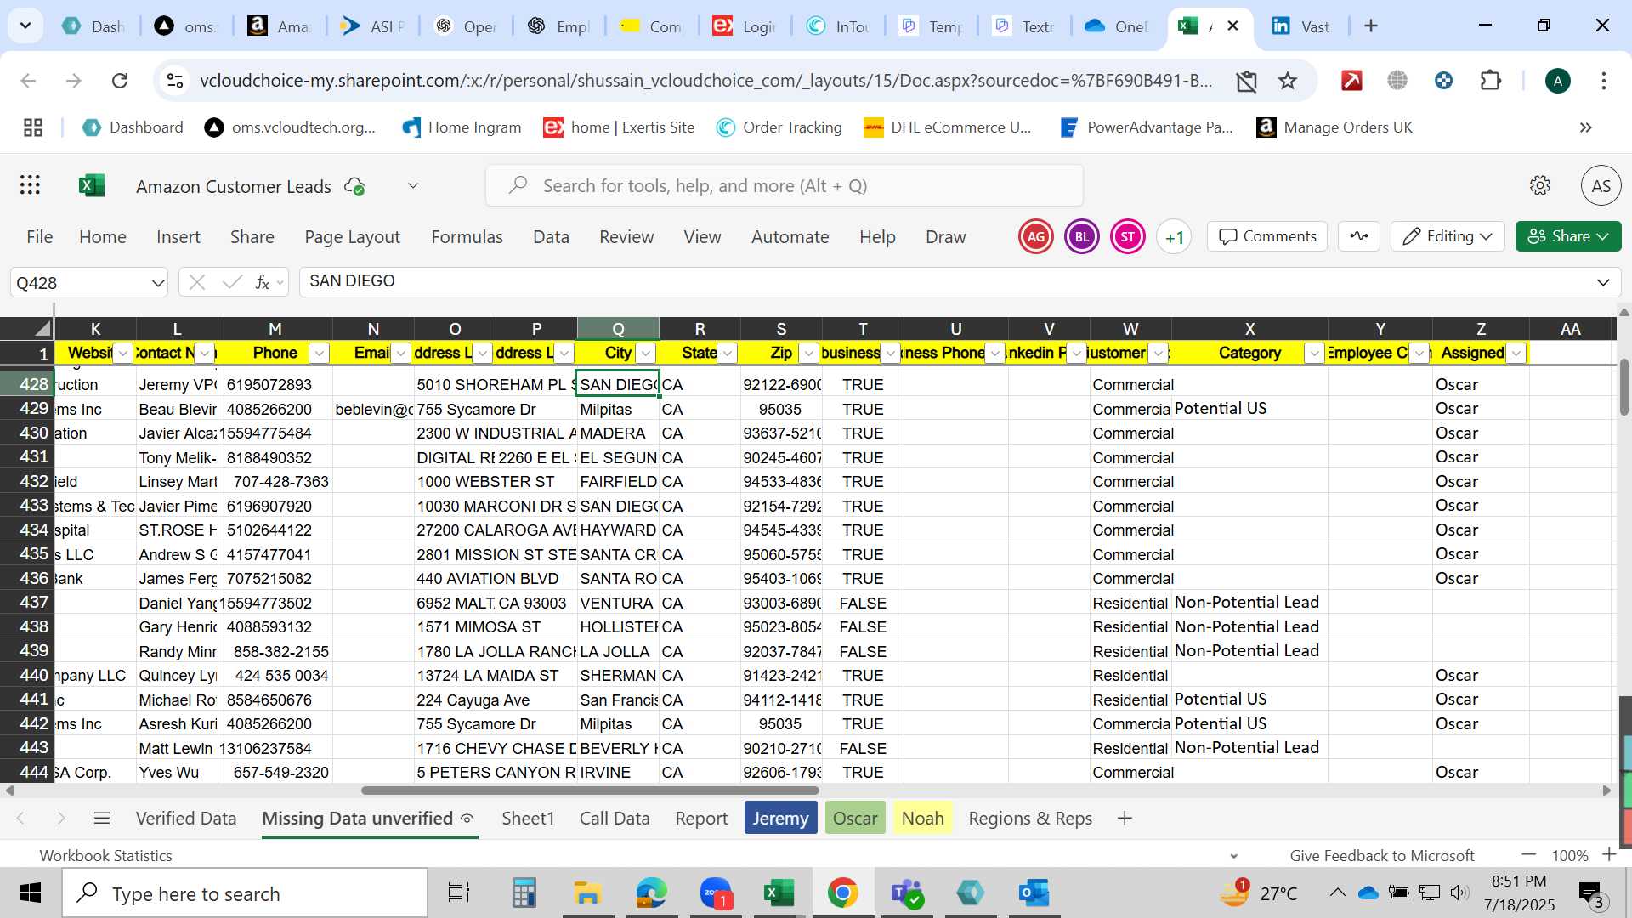Launch Outlook from the taskbar

tap(1034, 893)
